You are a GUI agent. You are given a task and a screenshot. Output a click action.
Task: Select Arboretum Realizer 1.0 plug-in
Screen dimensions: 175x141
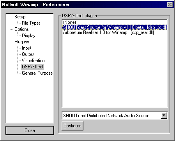(x=115, y=32)
